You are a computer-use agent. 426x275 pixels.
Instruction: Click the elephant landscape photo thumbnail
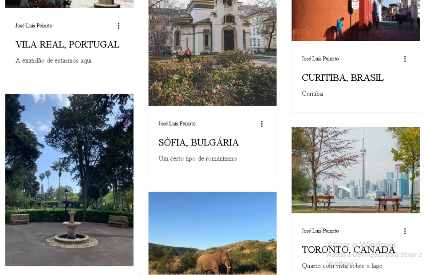click(213, 233)
